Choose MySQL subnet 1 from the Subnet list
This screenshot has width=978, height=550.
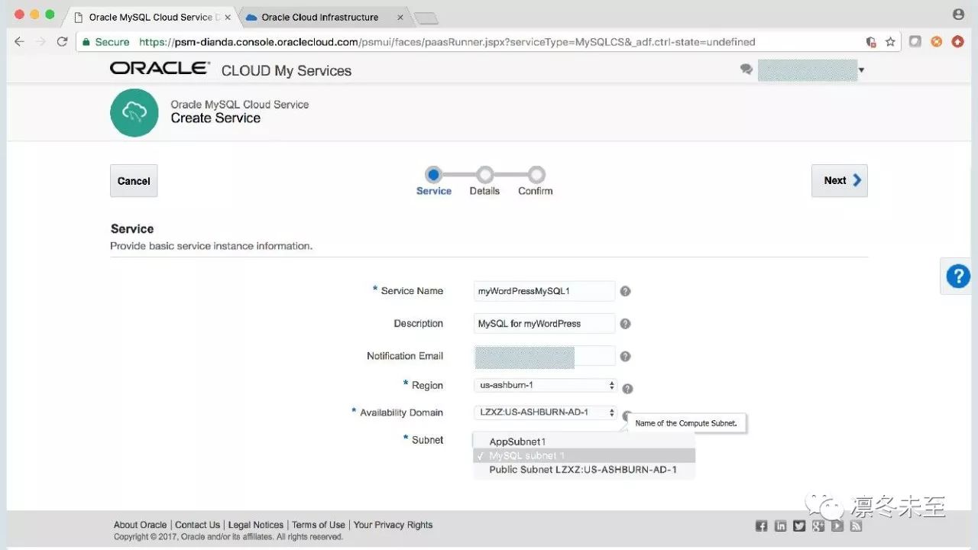[584, 455]
